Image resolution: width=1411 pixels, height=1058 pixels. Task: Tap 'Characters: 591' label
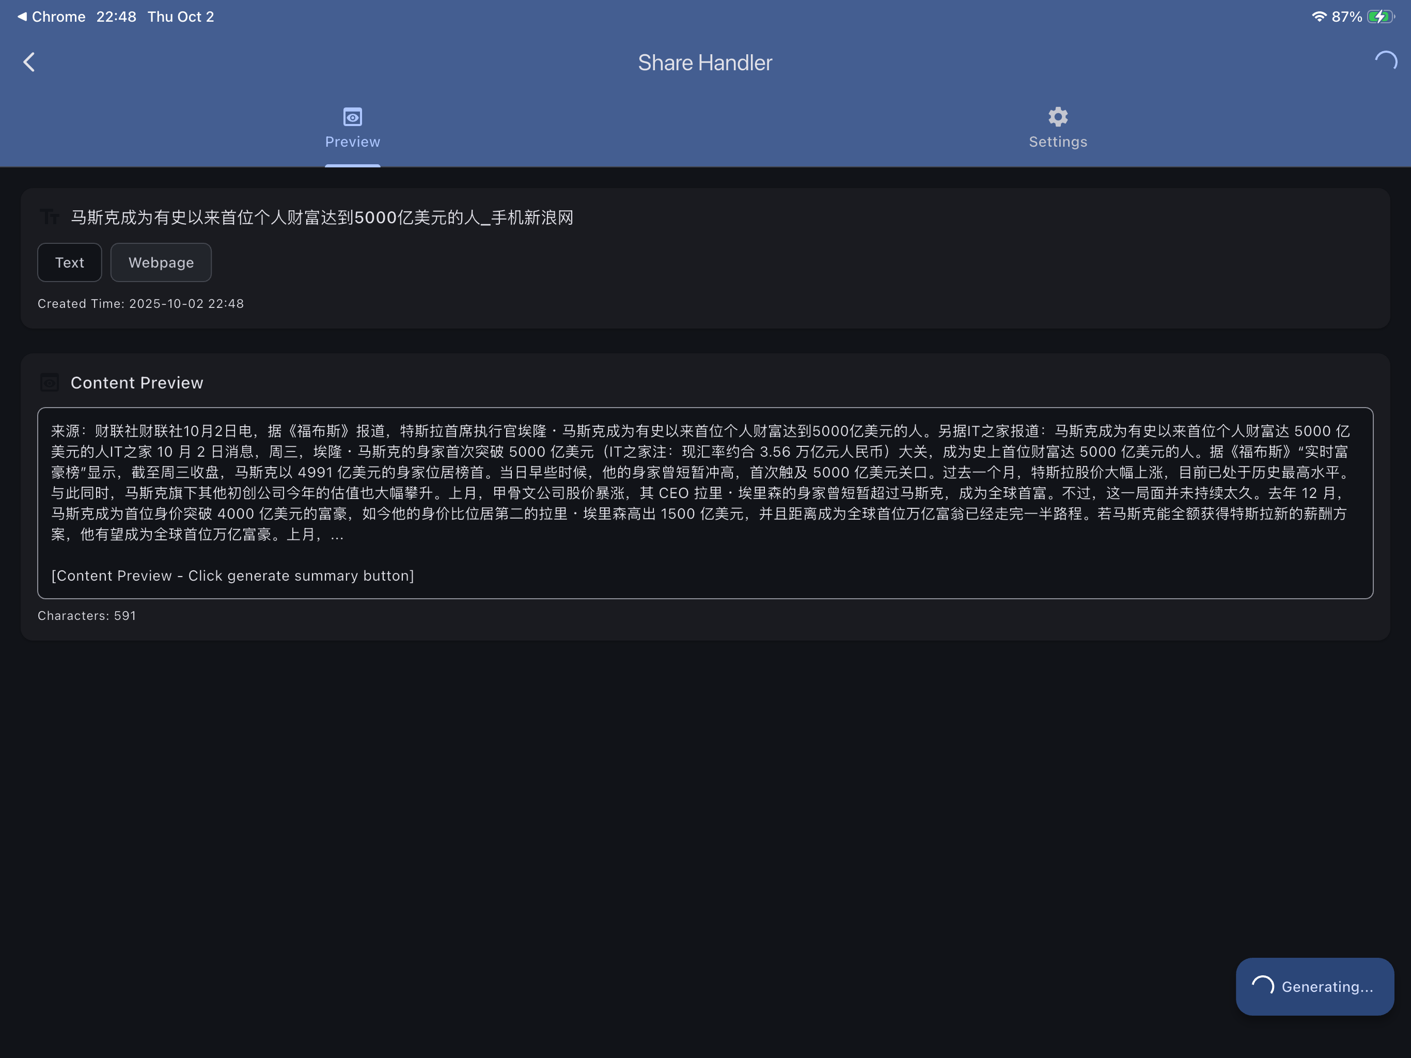(x=87, y=616)
